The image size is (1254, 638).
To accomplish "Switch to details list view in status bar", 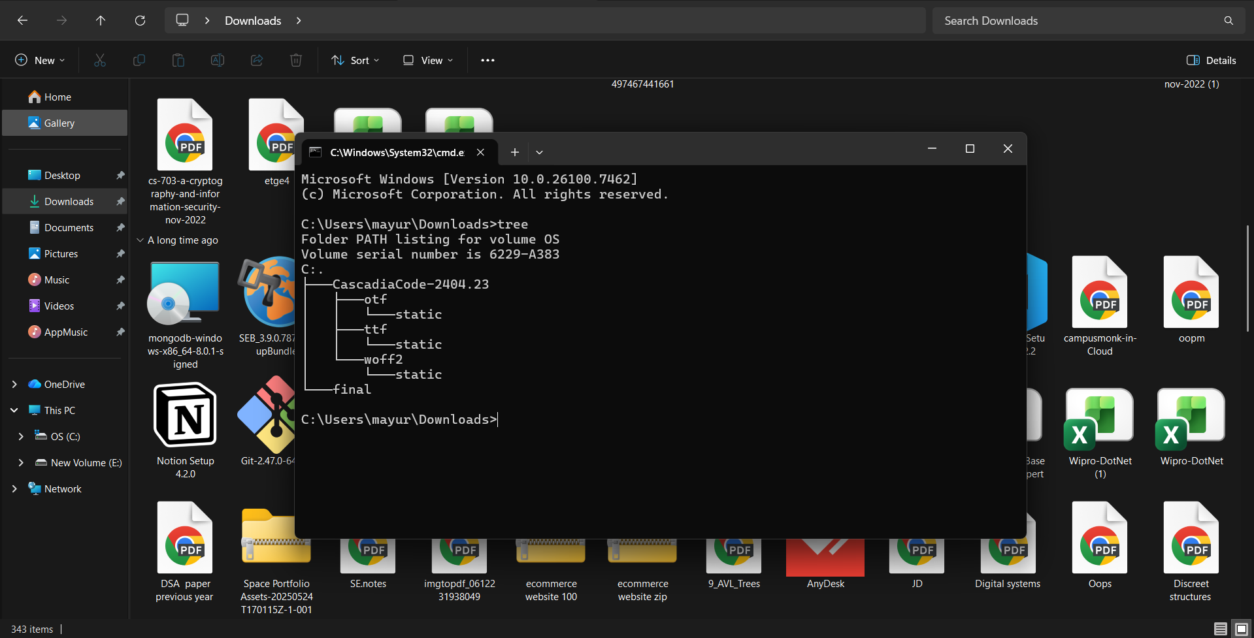I will coord(1220,629).
